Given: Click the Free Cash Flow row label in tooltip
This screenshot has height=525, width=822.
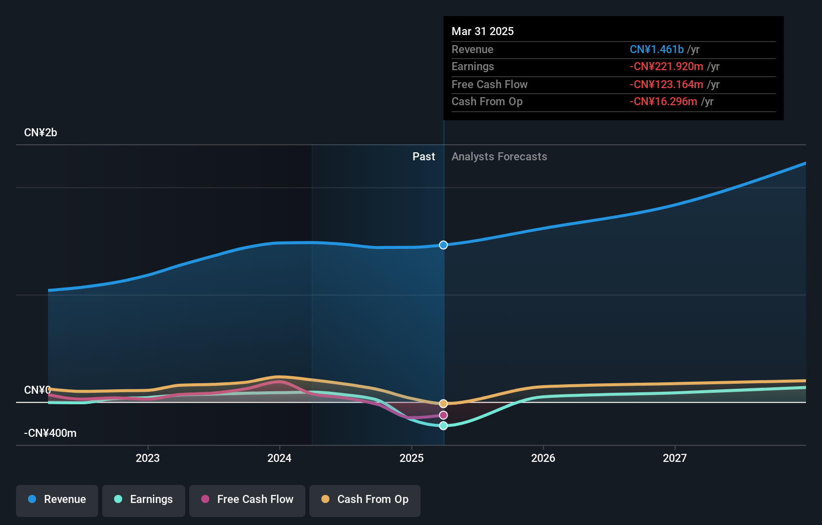Looking at the screenshot, I should pyautogui.click(x=490, y=85).
